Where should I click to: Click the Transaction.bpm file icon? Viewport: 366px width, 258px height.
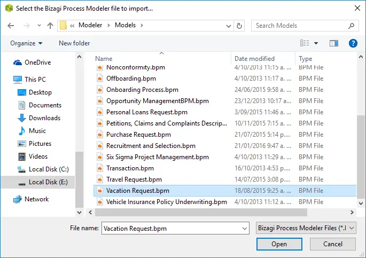100,168
